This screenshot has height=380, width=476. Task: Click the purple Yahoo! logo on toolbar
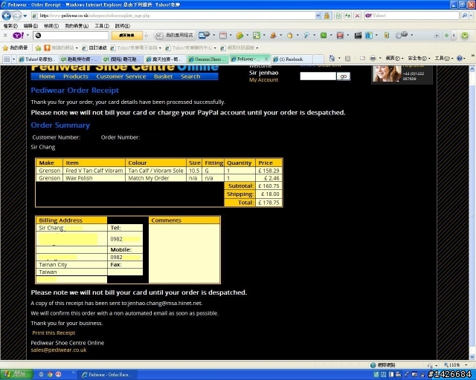coord(18,36)
